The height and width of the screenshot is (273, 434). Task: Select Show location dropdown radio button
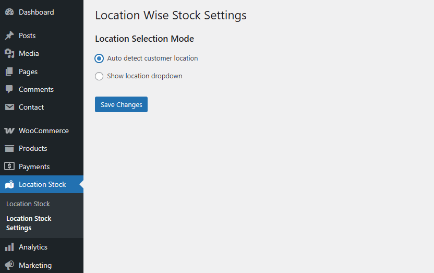tap(99, 76)
